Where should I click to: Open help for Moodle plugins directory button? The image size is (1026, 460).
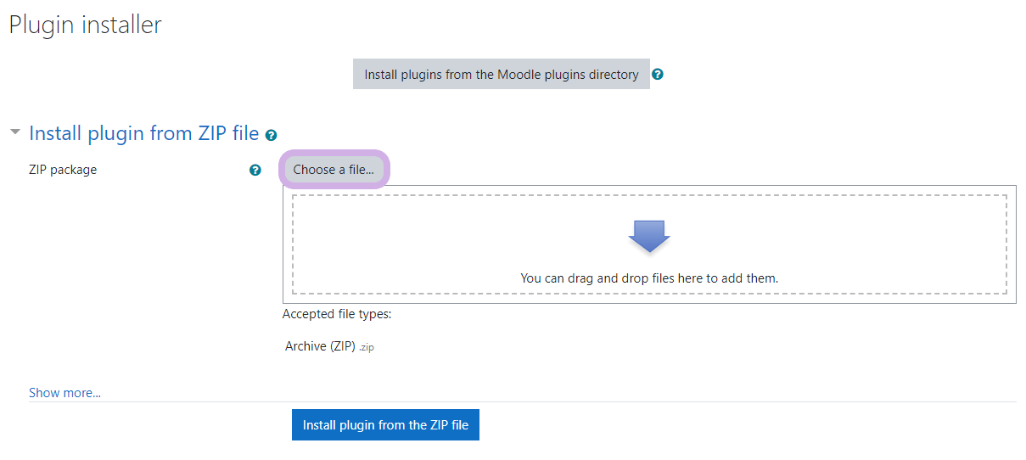tap(658, 75)
